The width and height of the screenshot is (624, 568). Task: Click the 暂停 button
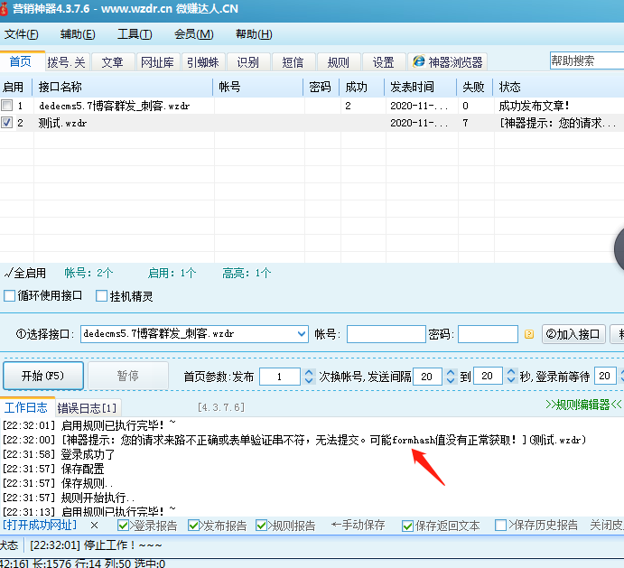coord(127,376)
